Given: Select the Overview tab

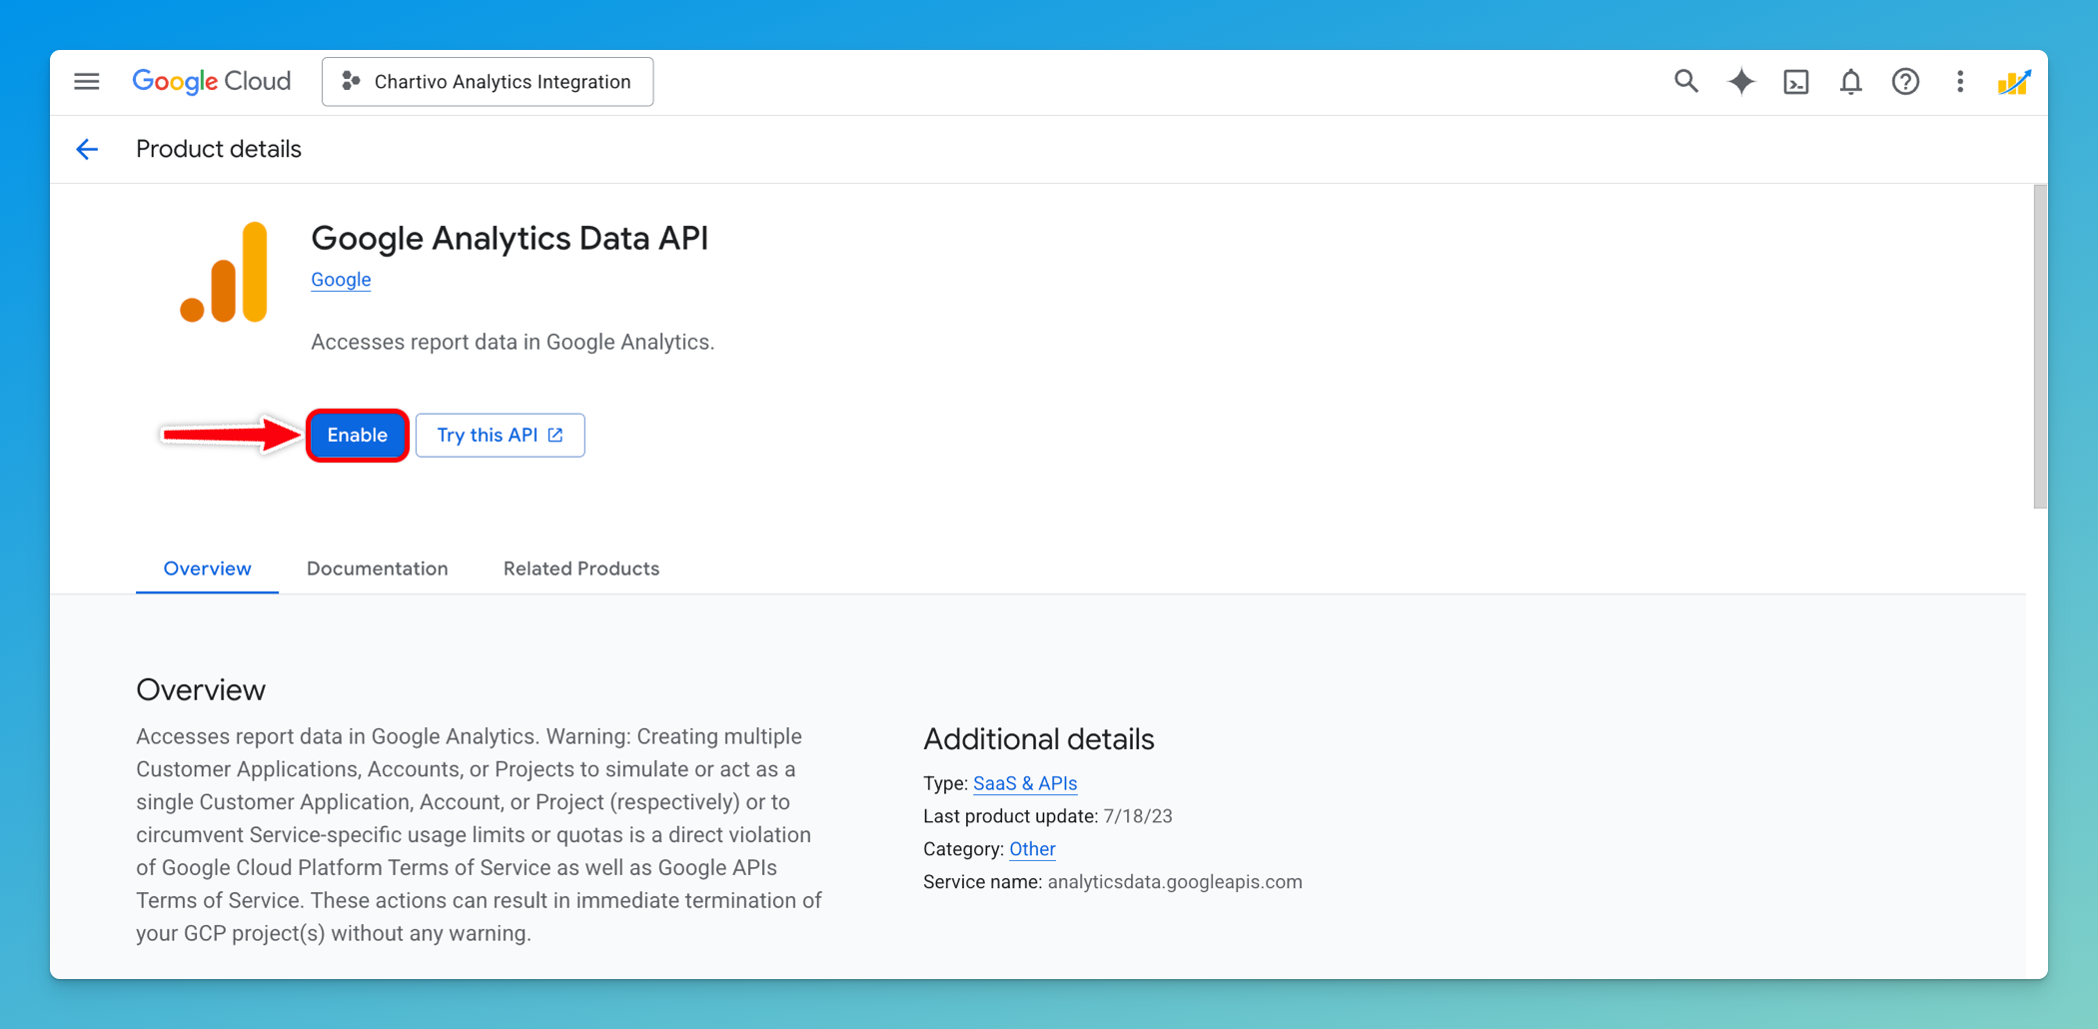Looking at the screenshot, I should click(207, 568).
